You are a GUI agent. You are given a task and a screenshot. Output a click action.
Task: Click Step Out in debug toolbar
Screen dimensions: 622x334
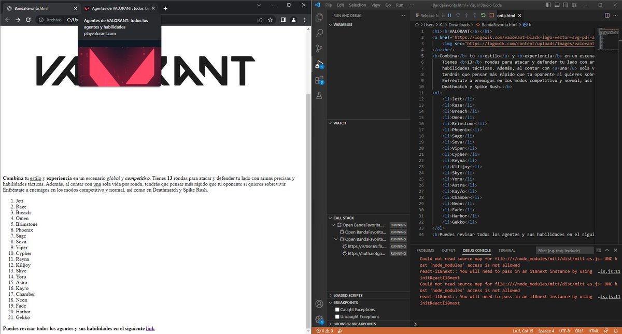474,16
